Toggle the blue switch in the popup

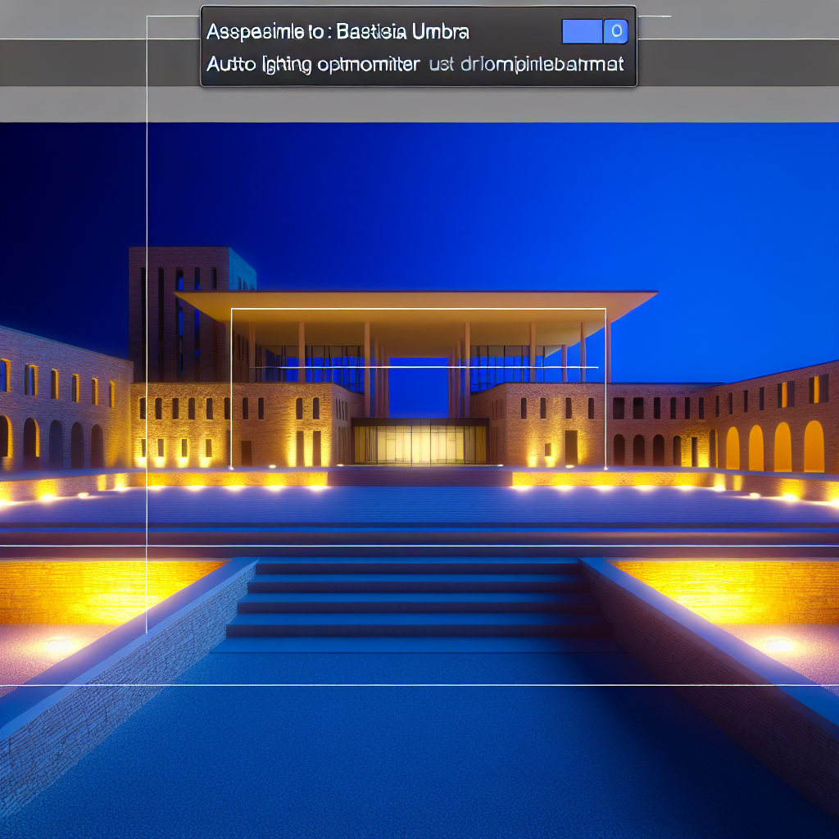(595, 32)
